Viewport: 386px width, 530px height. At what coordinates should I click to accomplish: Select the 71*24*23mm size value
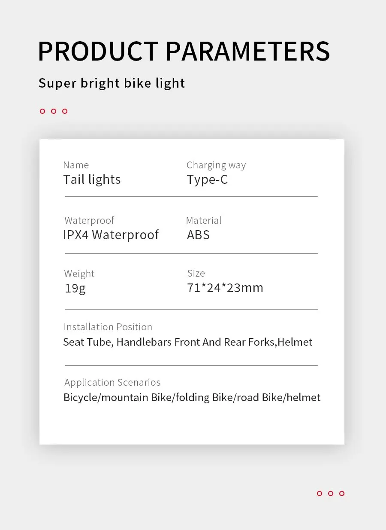[x=225, y=288]
